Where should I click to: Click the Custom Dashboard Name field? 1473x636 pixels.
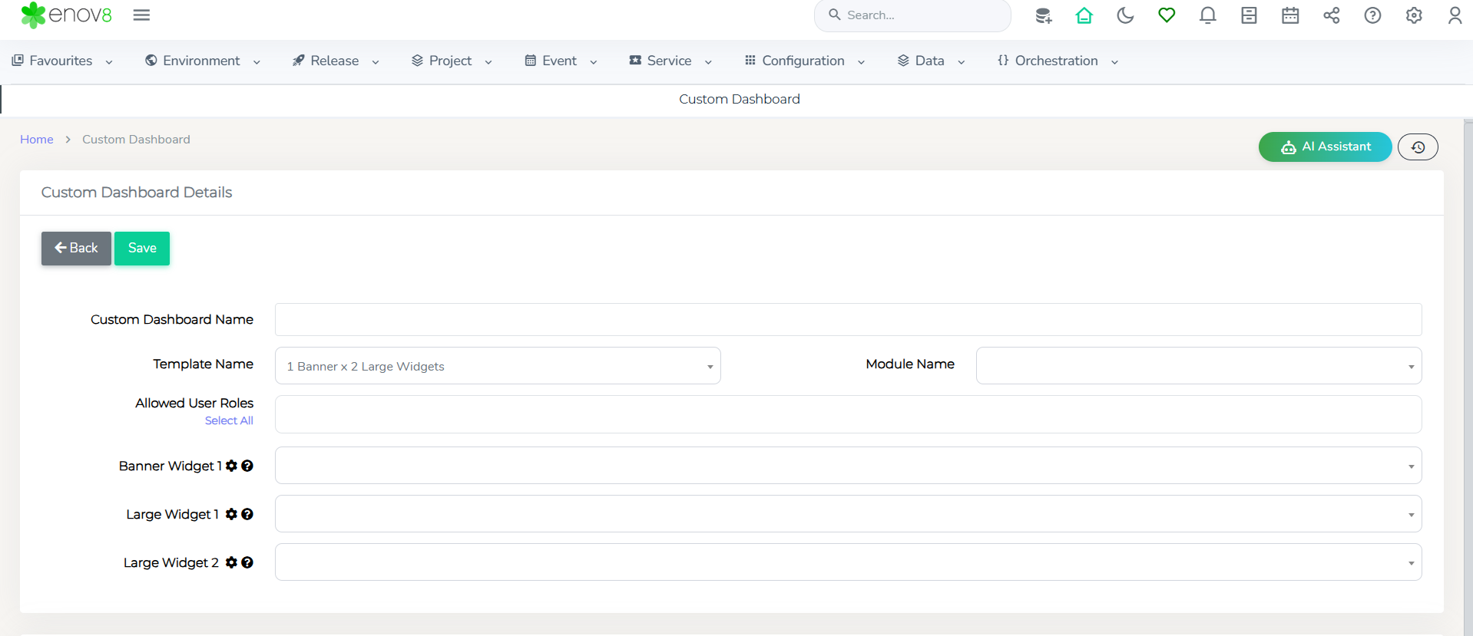[x=848, y=320]
